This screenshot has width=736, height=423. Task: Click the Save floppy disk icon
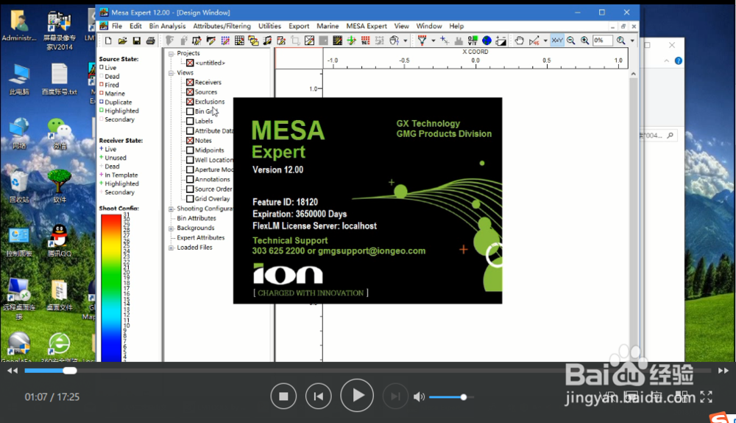(137, 41)
